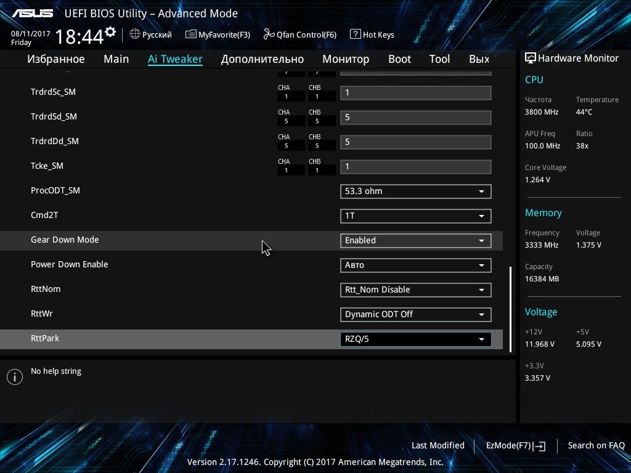Click the Hardware Monitor screen icon
The image size is (631, 473).
point(531,58)
